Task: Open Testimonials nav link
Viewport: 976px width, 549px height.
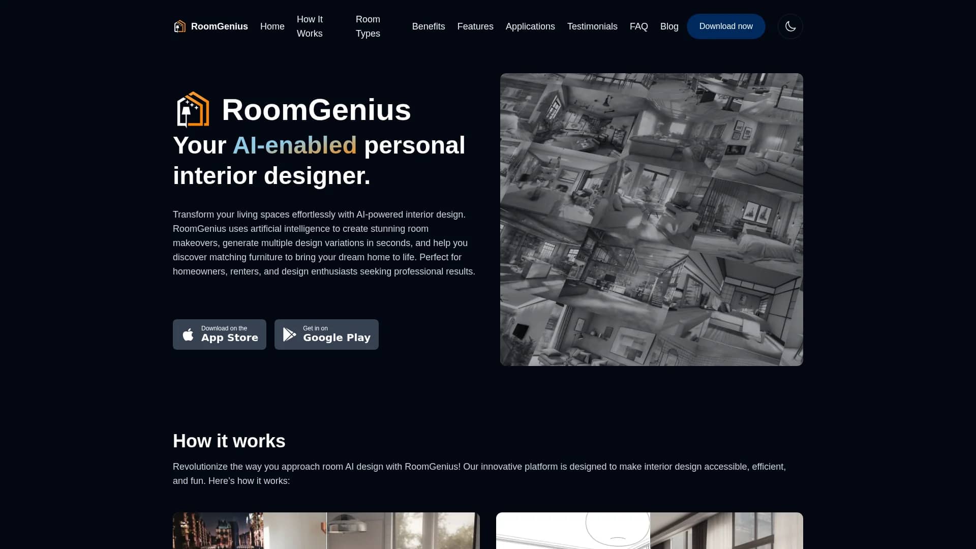Action: 592,26
